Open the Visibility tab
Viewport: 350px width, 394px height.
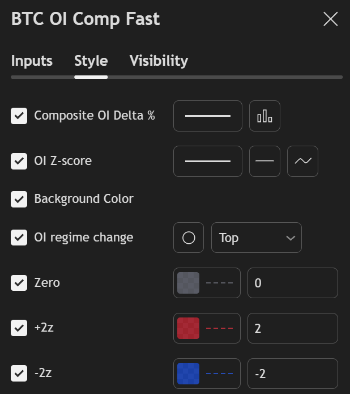tap(159, 61)
